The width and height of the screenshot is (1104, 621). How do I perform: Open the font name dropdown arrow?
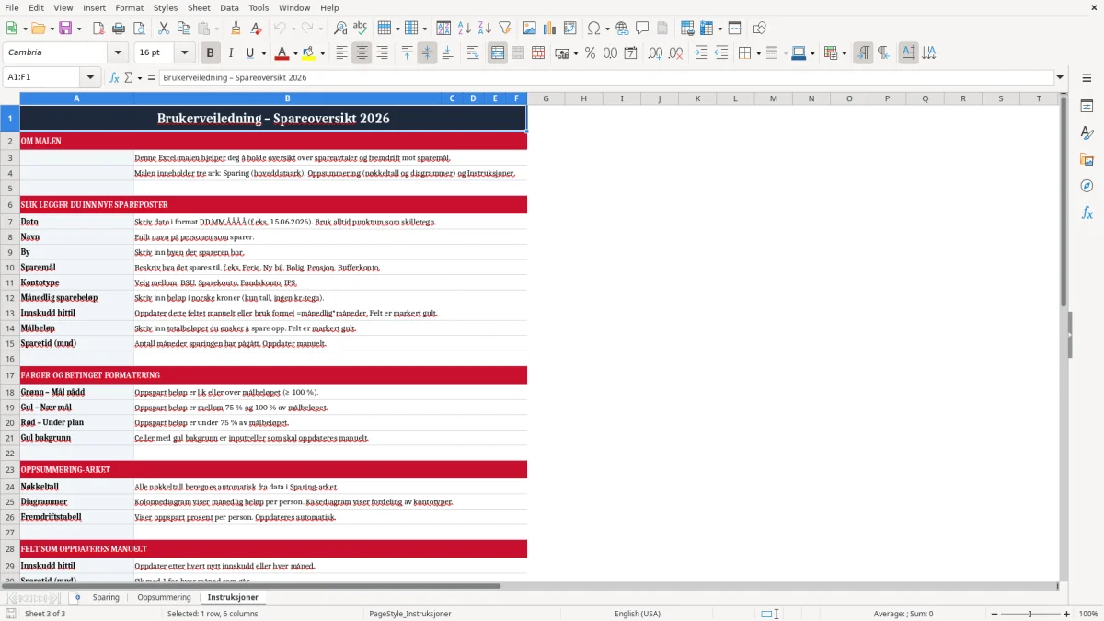[x=118, y=53]
